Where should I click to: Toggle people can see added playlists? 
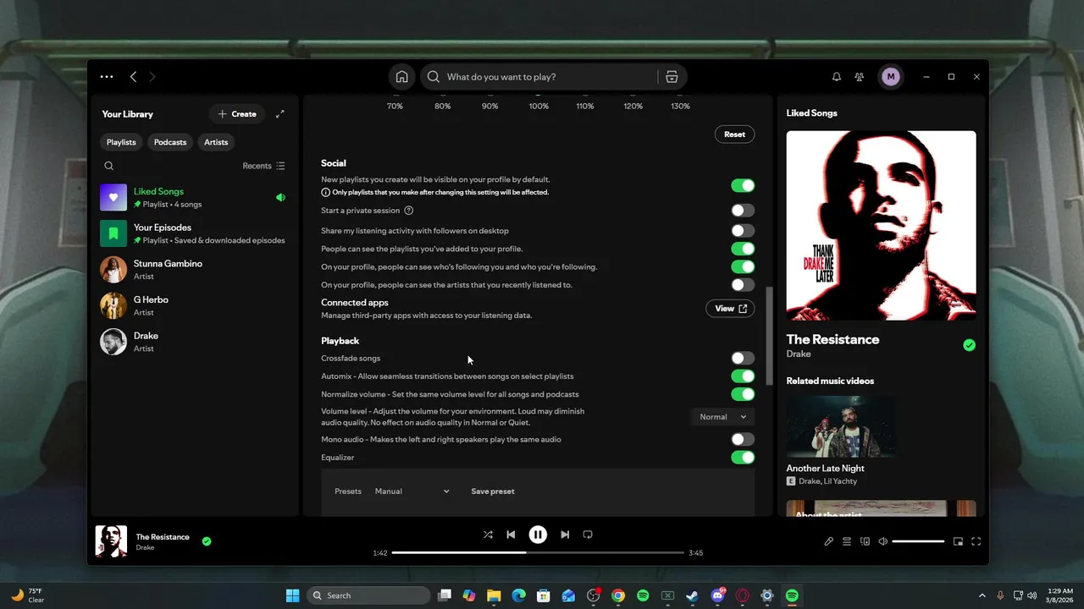[x=743, y=249]
